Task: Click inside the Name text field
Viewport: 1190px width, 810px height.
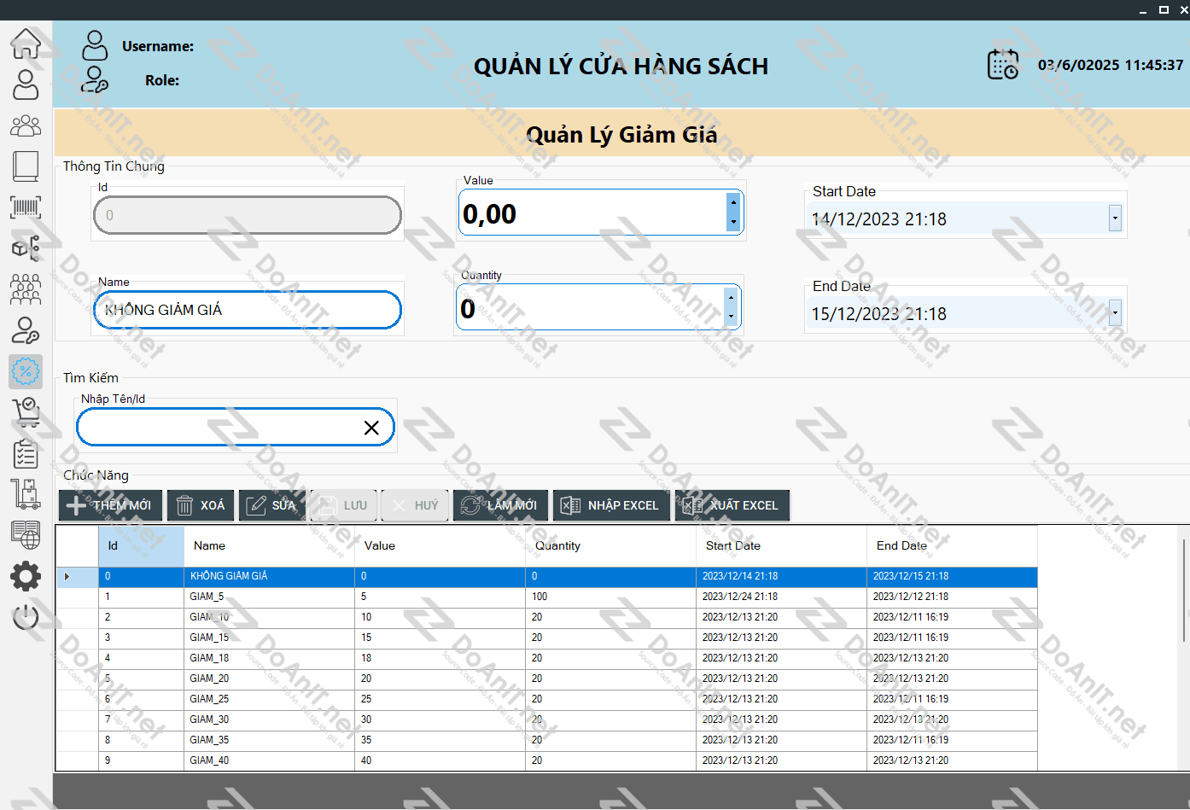Action: pyautogui.click(x=248, y=310)
